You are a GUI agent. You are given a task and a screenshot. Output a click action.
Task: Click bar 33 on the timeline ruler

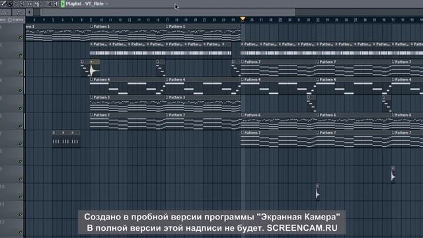click(318, 20)
